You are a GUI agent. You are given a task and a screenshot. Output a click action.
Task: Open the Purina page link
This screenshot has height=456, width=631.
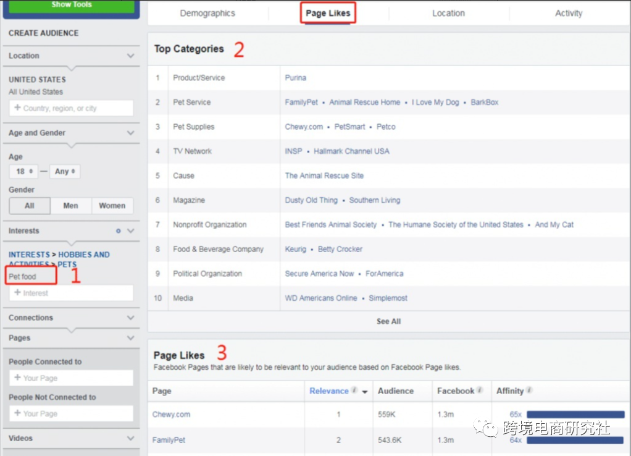295,78
